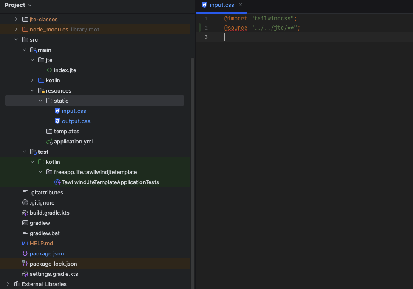413x289 pixels.
Task: Collapse the jte folder
Action: click(x=32, y=60)
